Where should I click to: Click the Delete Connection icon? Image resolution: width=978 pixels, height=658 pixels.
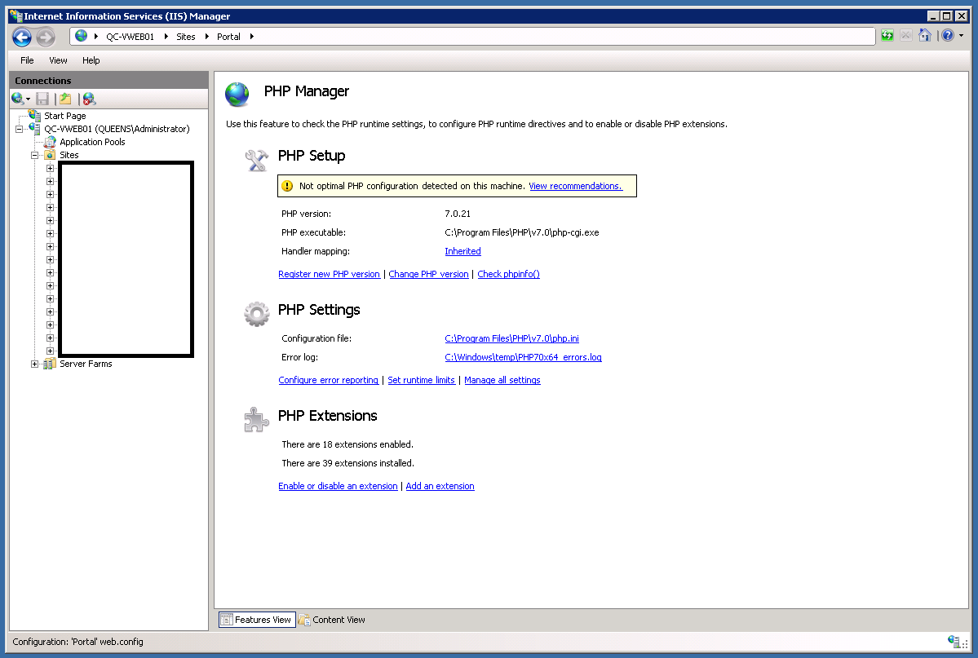click(89, 99)
